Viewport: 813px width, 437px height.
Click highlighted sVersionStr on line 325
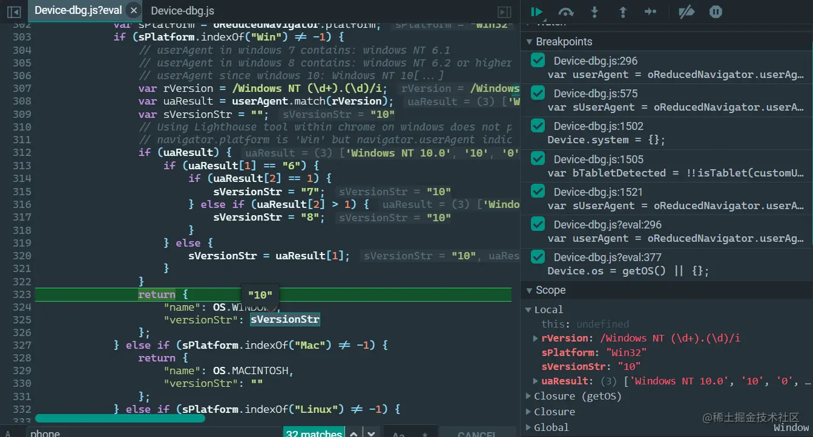tap(285, 319)
